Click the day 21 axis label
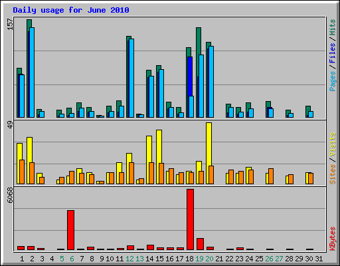Screen dimensions: 340x266 coord(219,259)
